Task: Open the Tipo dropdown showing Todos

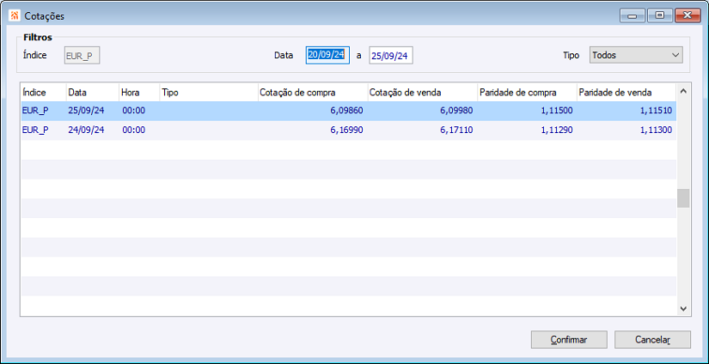Action: [x=636, y=56]
